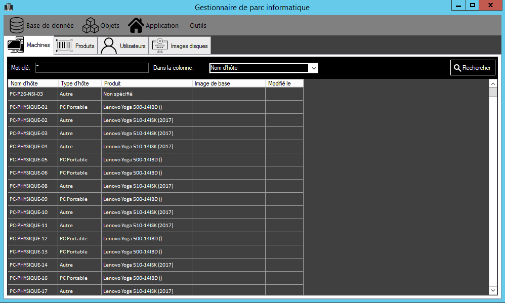
Task: Open the Application menu
Action: 153,25
